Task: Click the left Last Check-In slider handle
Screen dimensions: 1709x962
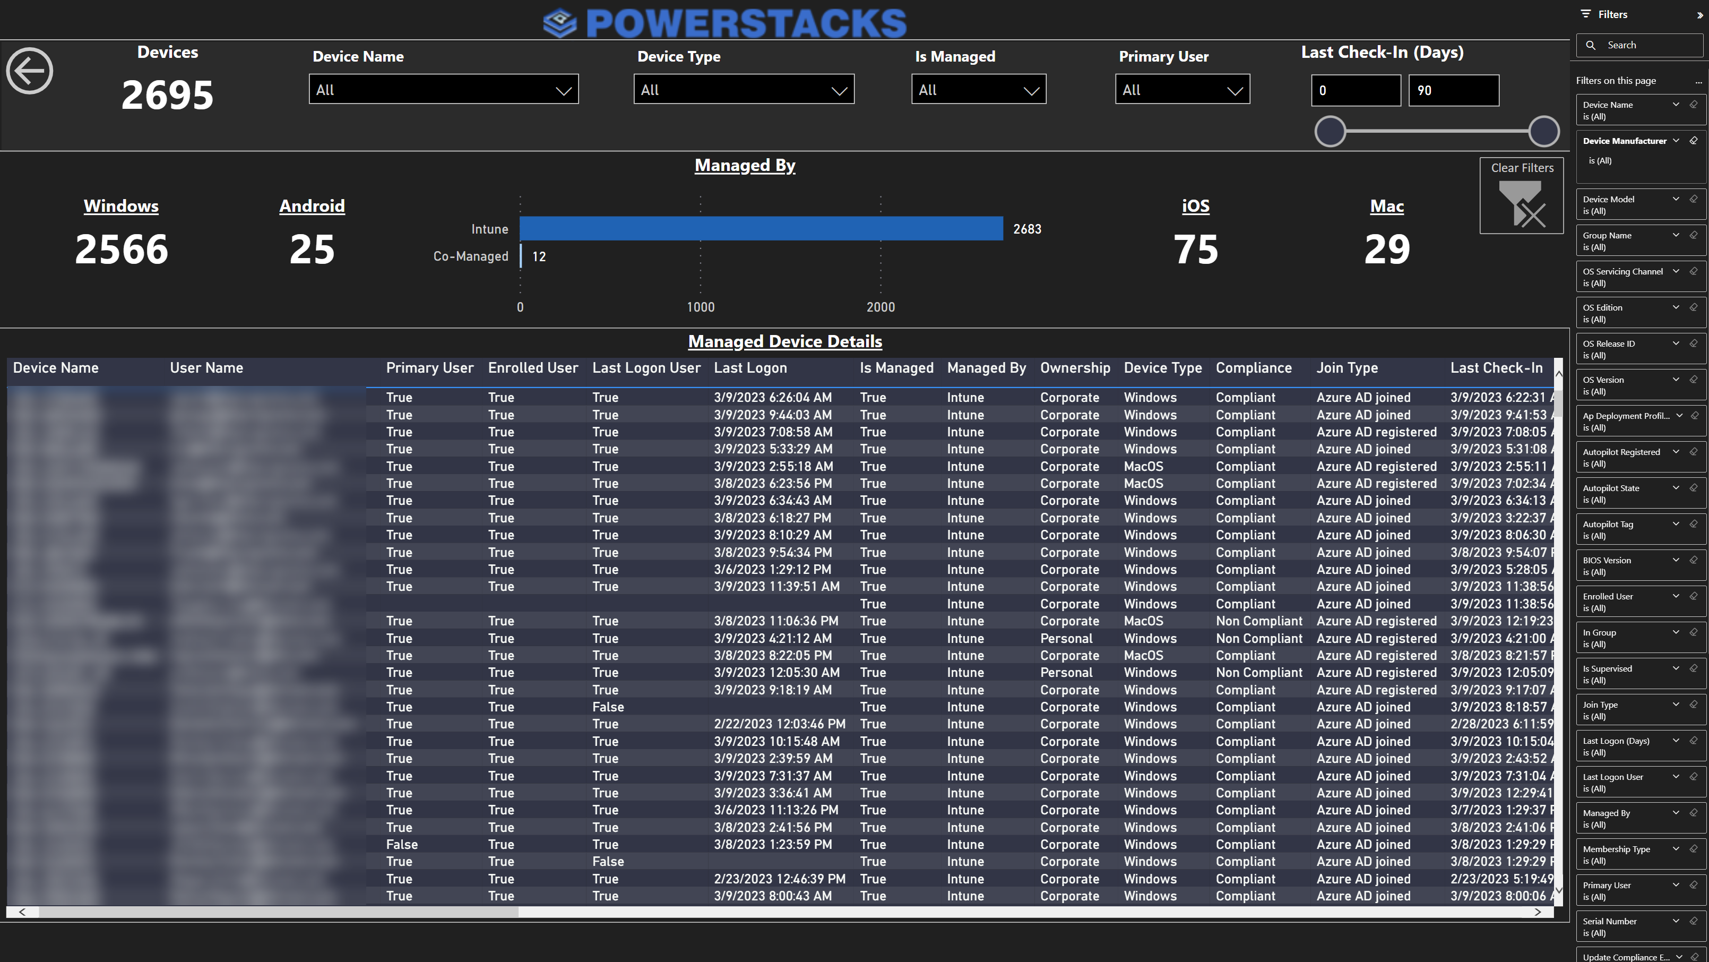Action: (1330, 131)
